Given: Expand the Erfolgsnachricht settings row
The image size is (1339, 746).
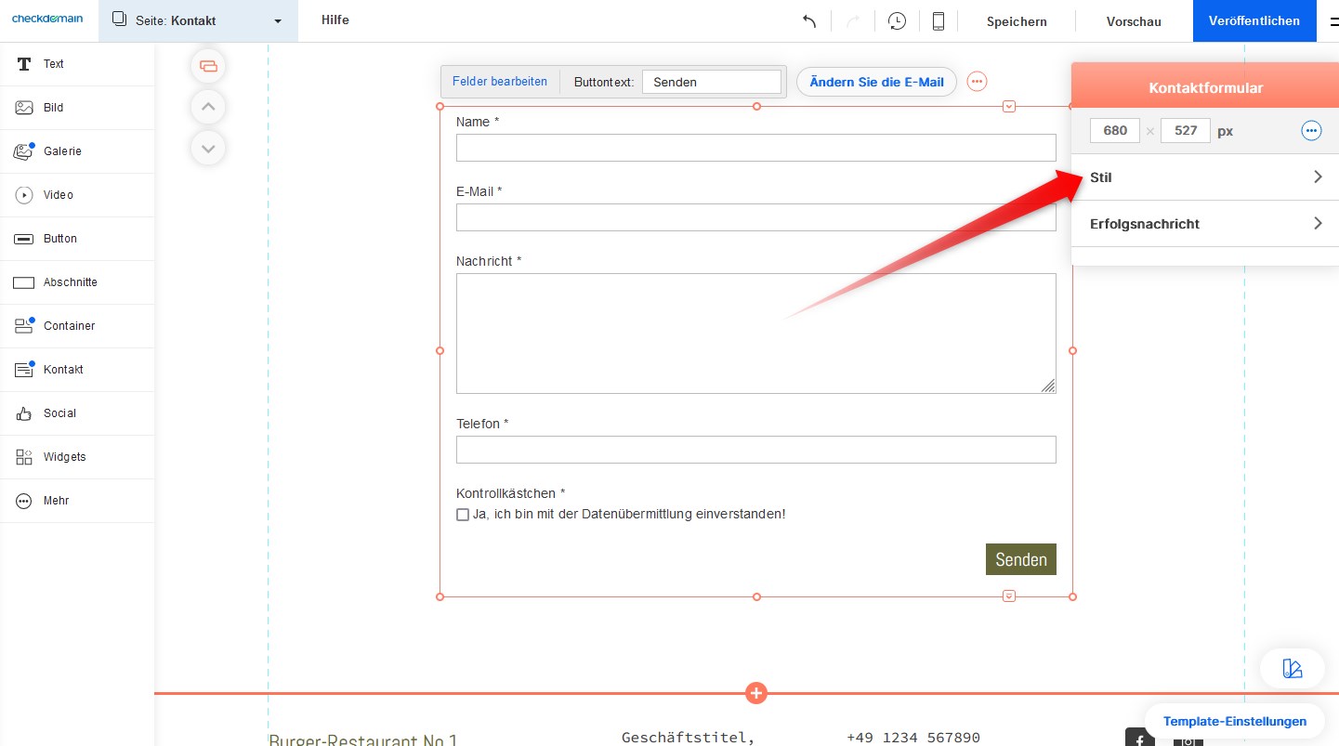Looking at the screenshot, I should click(x=1204, y=224).
